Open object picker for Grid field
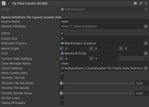This screenshot has height=107, width=149. tap(146, 53)
